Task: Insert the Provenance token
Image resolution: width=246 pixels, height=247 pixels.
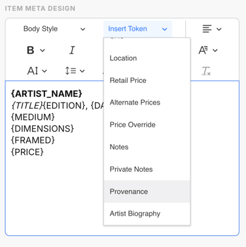Action: click(147, 191)
